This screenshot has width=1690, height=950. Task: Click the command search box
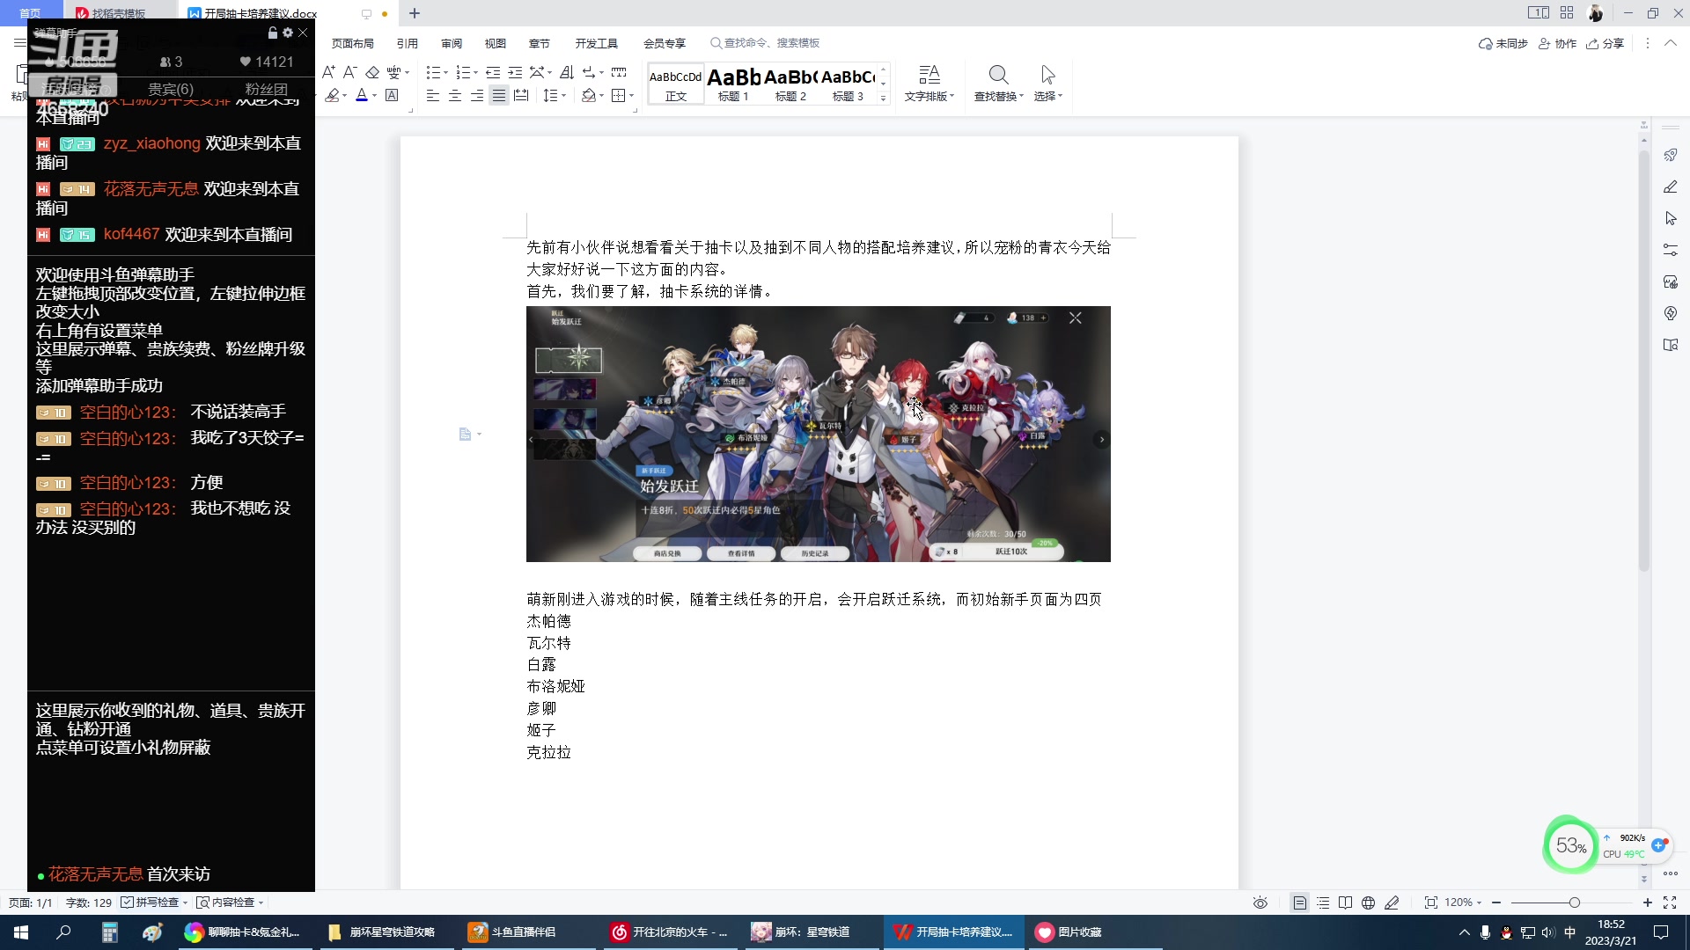(766, 42)
